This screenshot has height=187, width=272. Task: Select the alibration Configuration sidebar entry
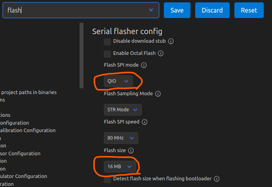27,130
